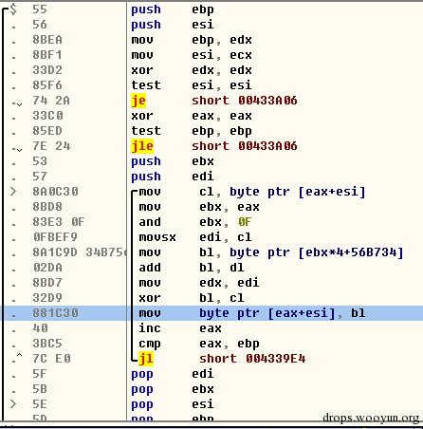
Task: Select the highlighted jle instruction mnemonic
Action: click(x=142, y=146)
